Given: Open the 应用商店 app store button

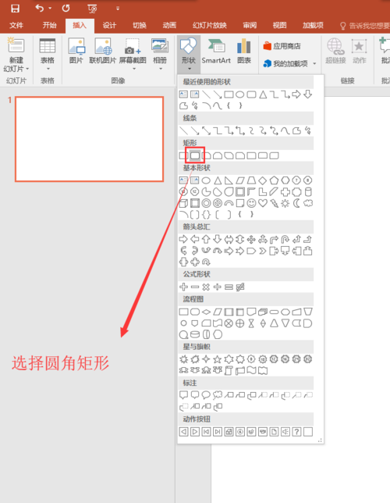Looking at the screenshot, I should 282,46.
